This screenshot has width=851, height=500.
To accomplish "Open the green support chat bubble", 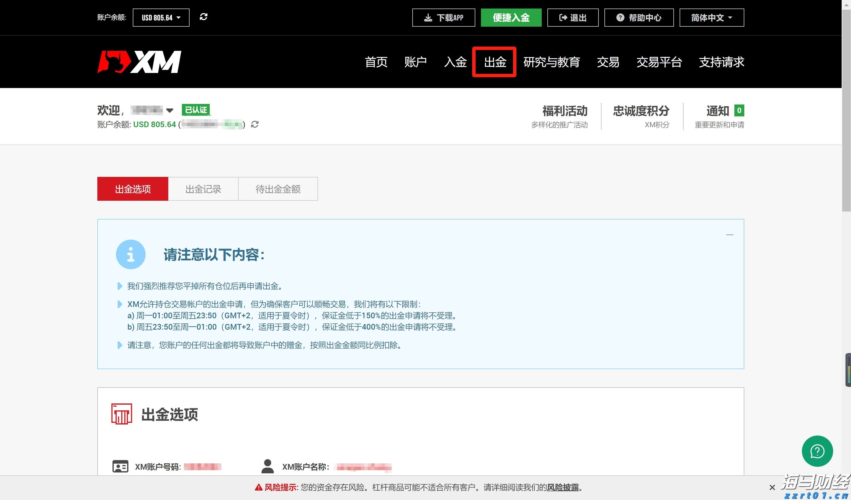I will (x=817, y=451).
